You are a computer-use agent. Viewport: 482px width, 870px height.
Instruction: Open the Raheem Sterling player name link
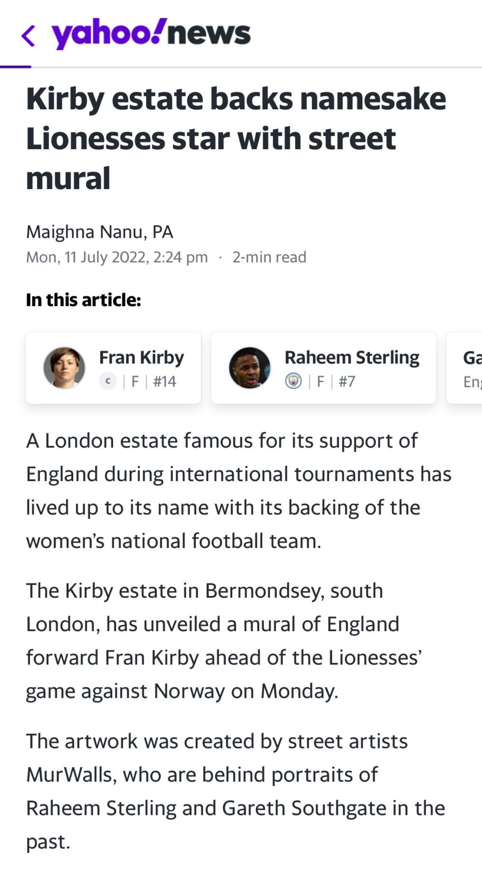[352, 357]
